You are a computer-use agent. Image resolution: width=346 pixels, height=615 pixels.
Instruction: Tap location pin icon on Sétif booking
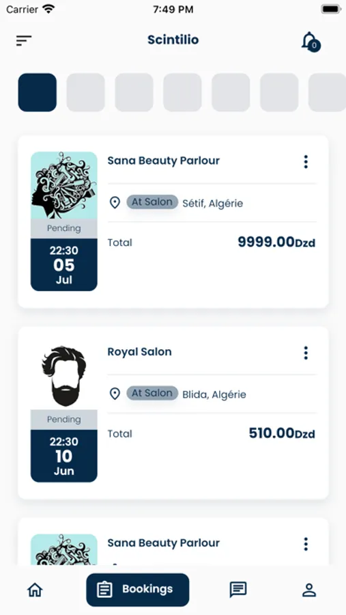coord(115,203)
